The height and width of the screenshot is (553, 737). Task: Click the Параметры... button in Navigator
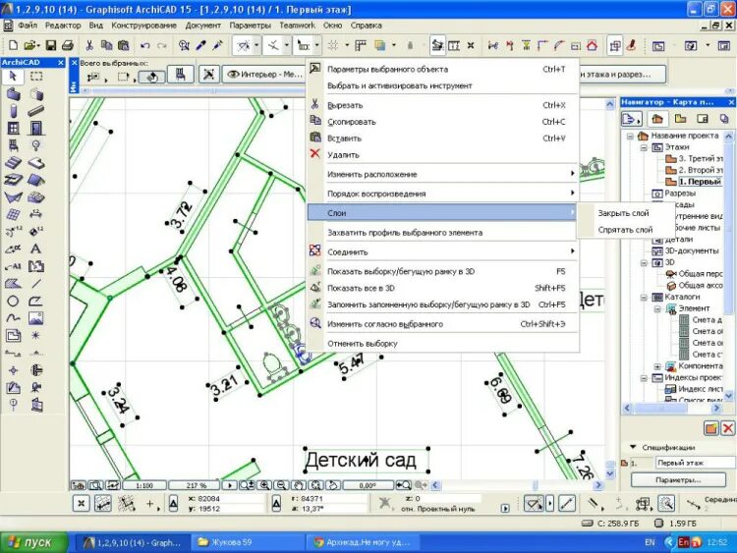(x=678, y=479)
